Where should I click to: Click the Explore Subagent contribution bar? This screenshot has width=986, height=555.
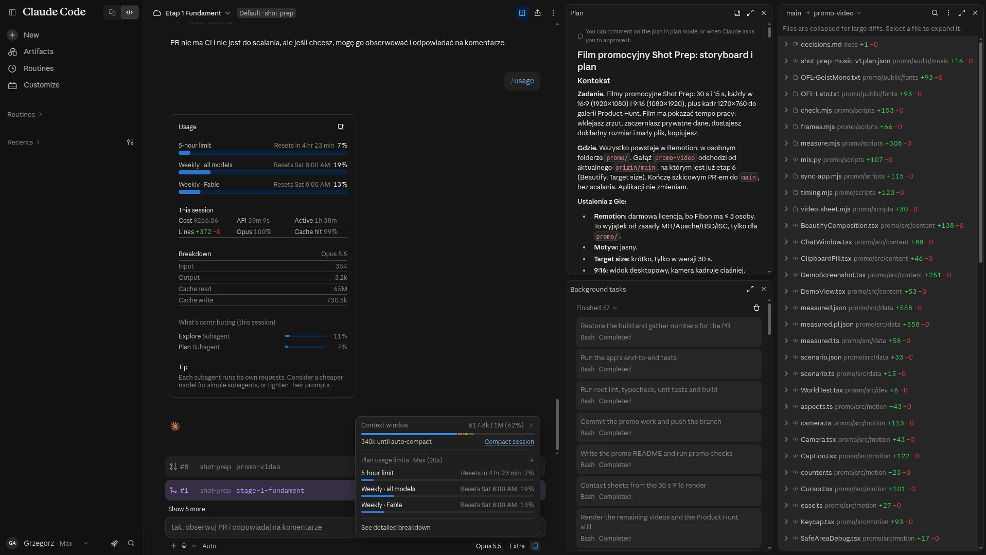(x=305, y=336)
